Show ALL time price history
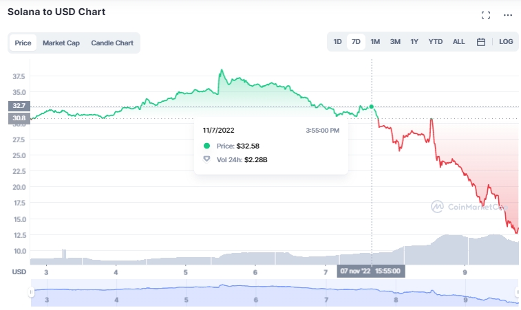The image size is (521, 310). [459, 42]
